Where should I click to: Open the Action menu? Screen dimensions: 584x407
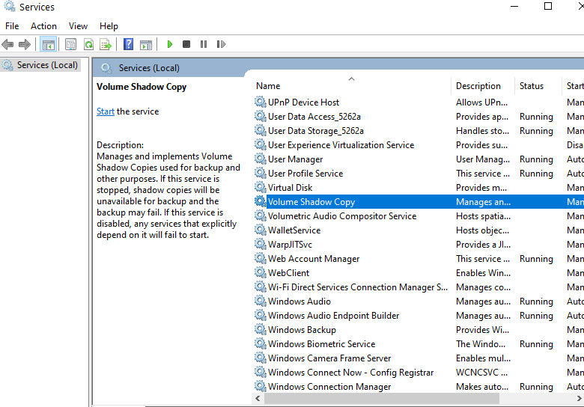click(x=43, y=26)
